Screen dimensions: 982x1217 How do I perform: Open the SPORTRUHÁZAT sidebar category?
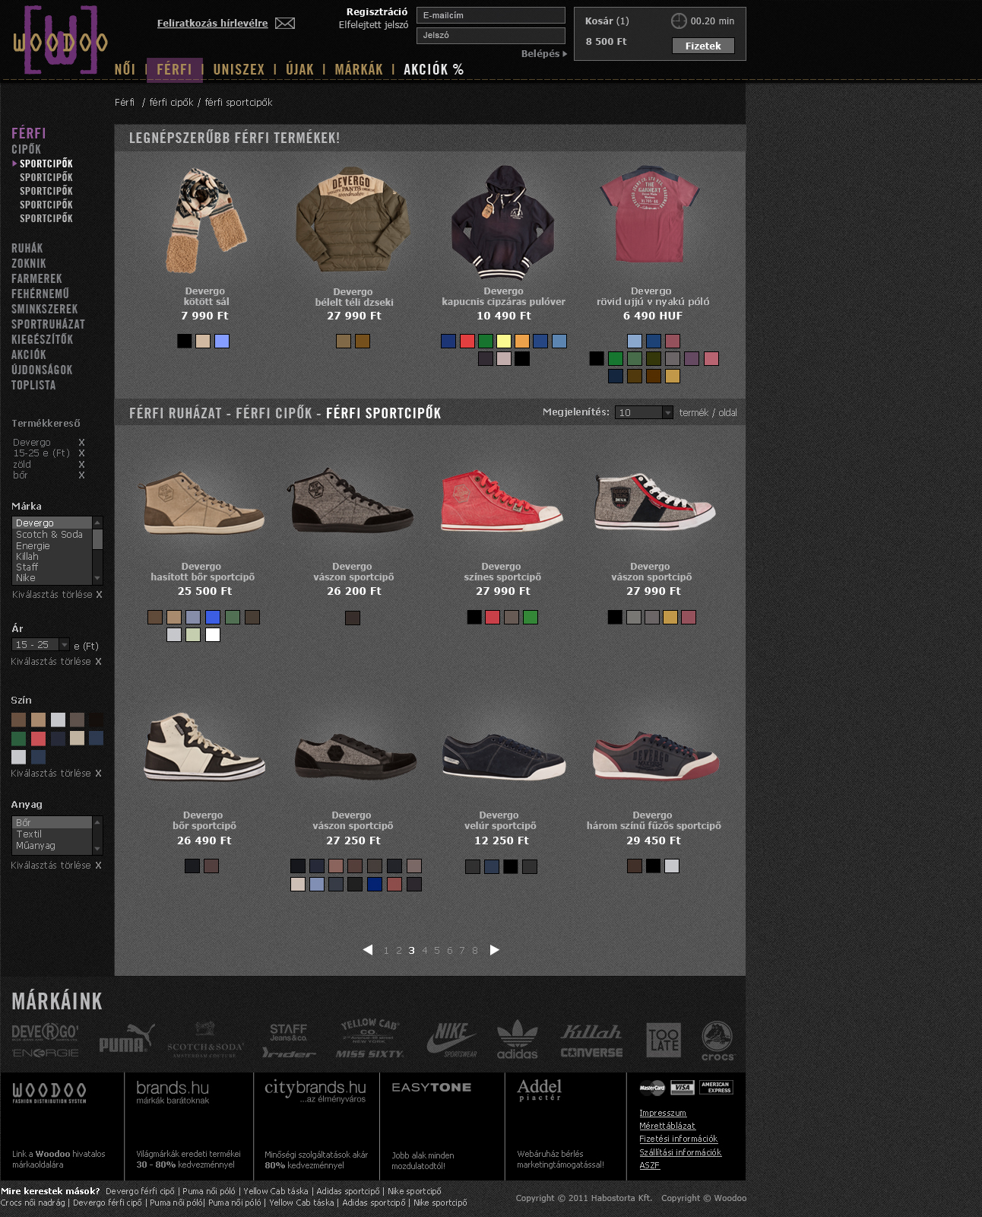coord(48,324)
